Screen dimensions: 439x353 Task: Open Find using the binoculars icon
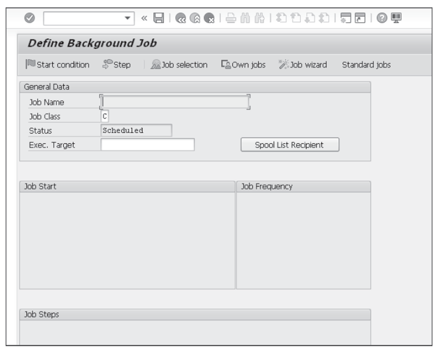point(246,18)
